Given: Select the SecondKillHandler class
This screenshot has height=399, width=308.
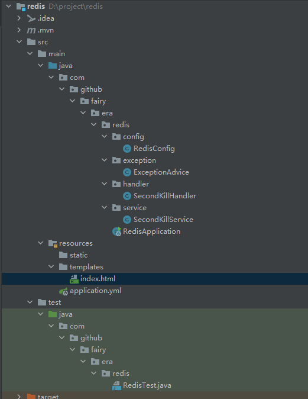Looking at the screenshot, I should click(165, 196).
